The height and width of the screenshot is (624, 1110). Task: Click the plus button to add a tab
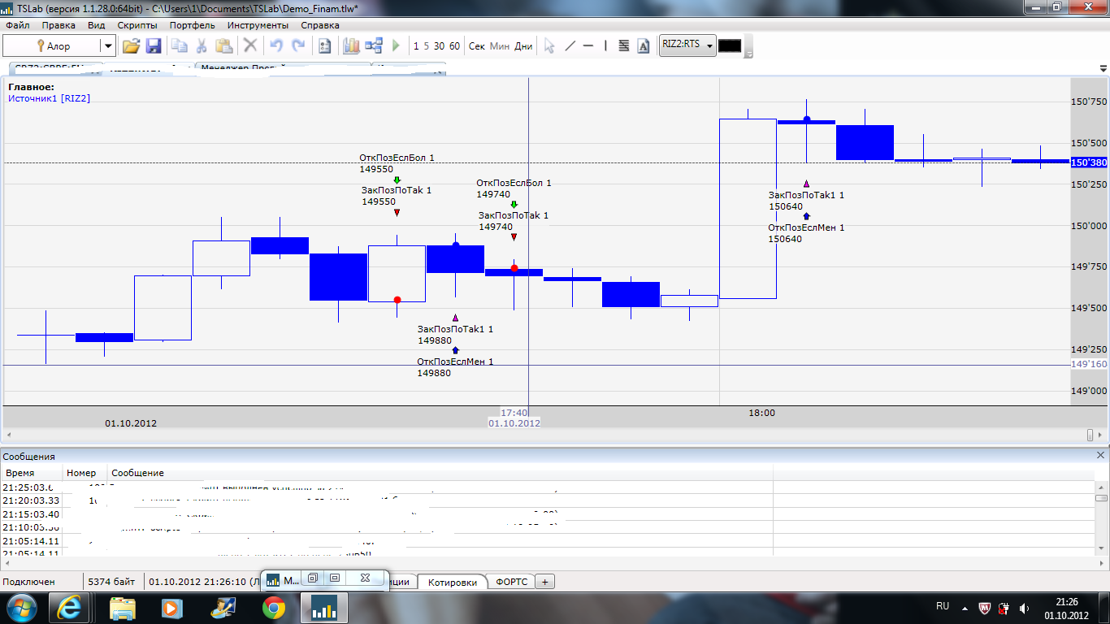coord(545,582)
